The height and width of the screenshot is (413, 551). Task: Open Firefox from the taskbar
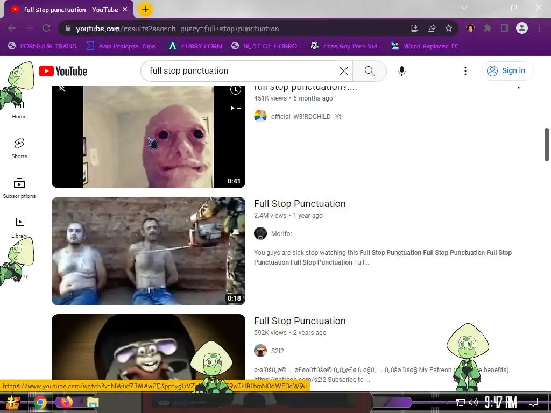pyautogui.click(x=66, y=402)
